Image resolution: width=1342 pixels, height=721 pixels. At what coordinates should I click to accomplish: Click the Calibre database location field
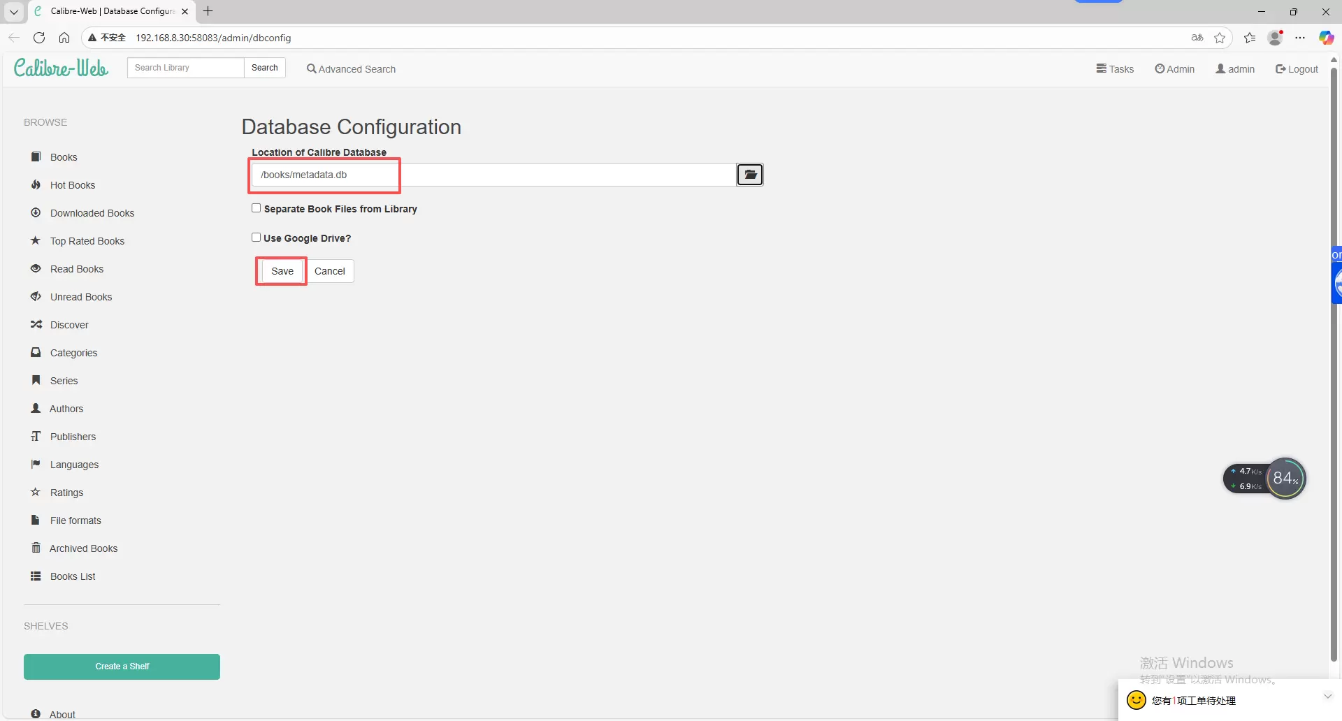point(493,175)
